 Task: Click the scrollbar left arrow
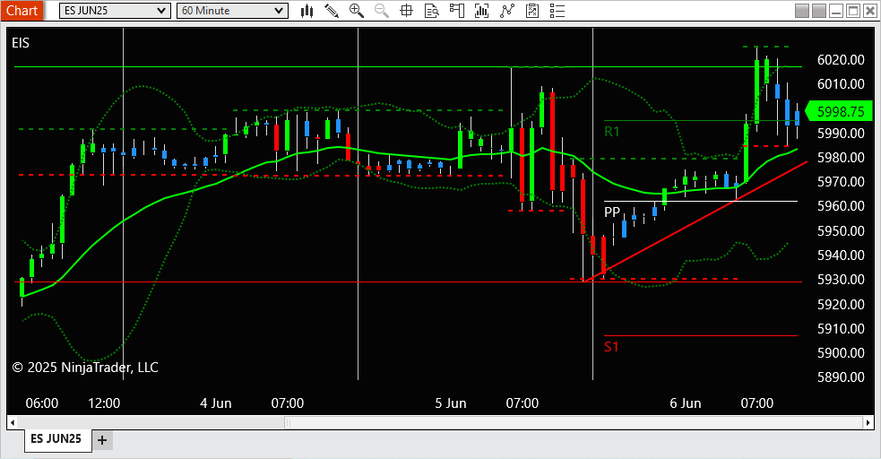pos(13,422)
